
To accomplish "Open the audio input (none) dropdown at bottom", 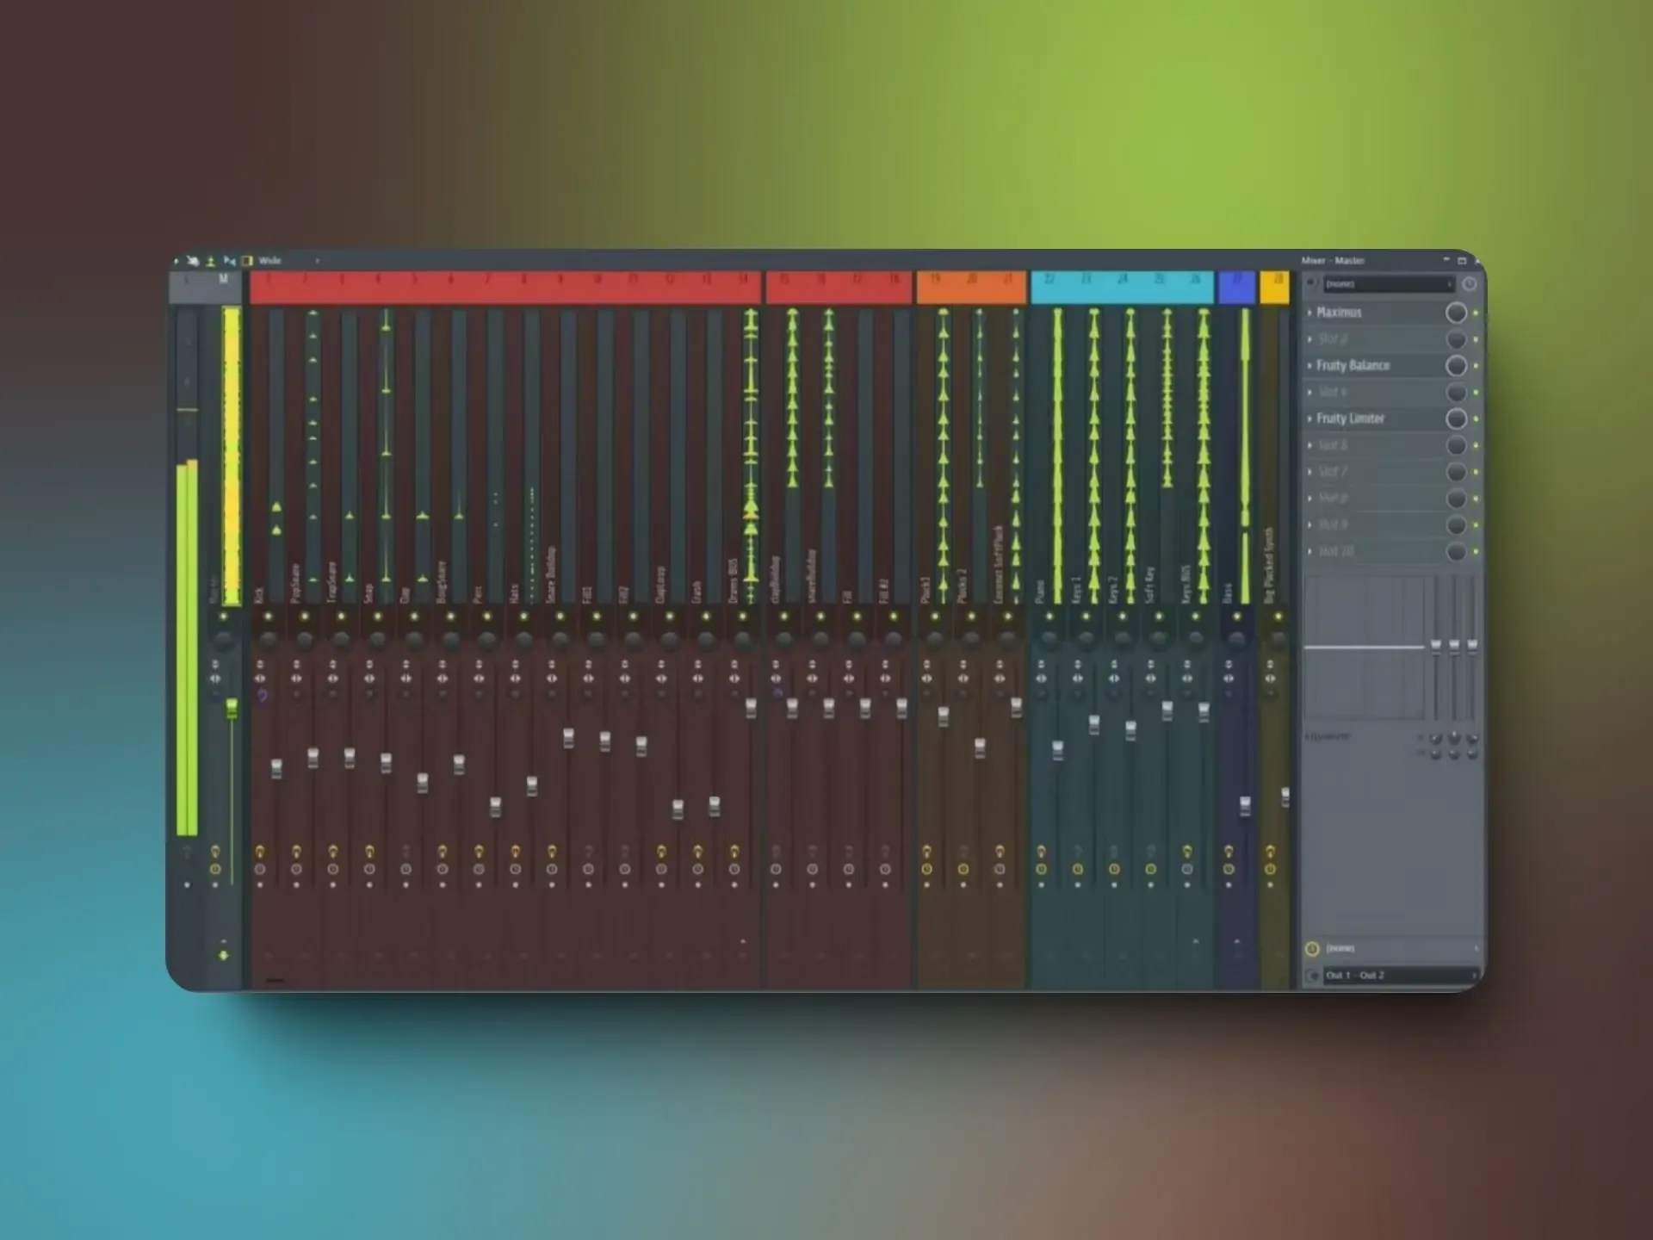I will pyautogui.click(x=1402, y=949).
